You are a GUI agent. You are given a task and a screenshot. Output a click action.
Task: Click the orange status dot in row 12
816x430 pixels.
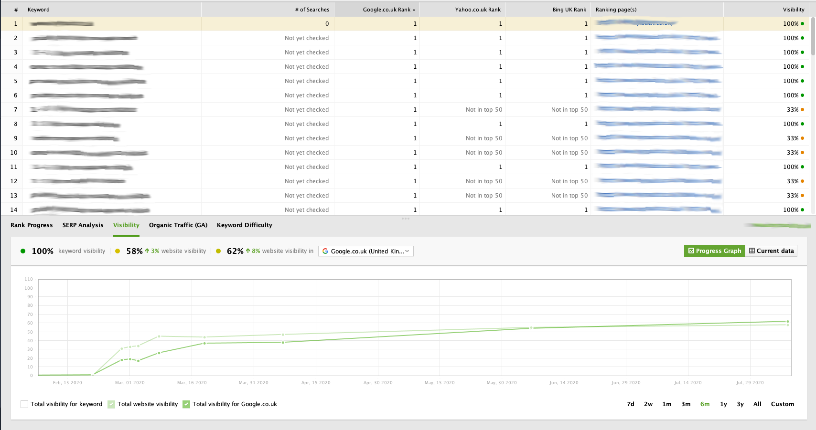point(802,181)
